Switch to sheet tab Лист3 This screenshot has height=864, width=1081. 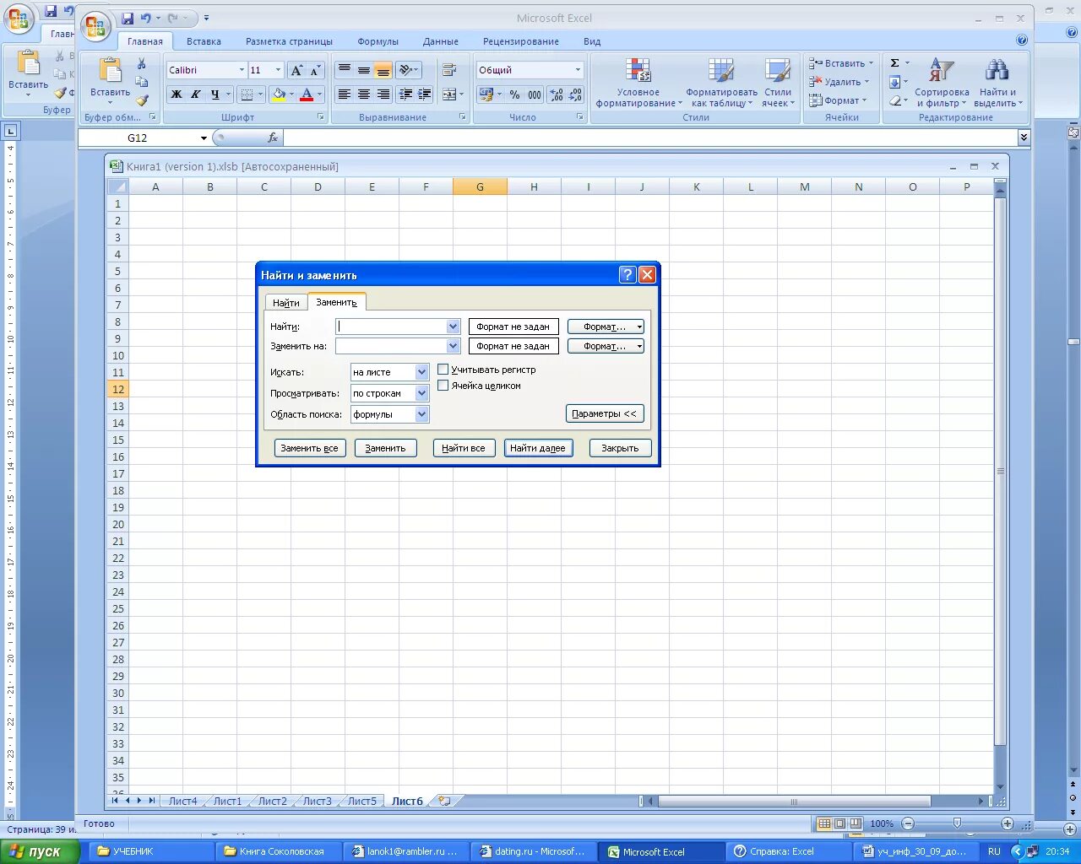click(x=318, y=801)
